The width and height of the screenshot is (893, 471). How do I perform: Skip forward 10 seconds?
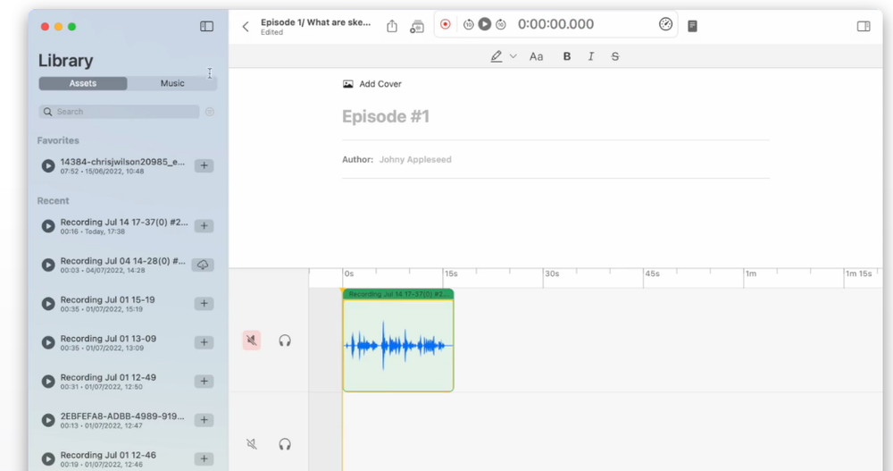click(501, 24)
